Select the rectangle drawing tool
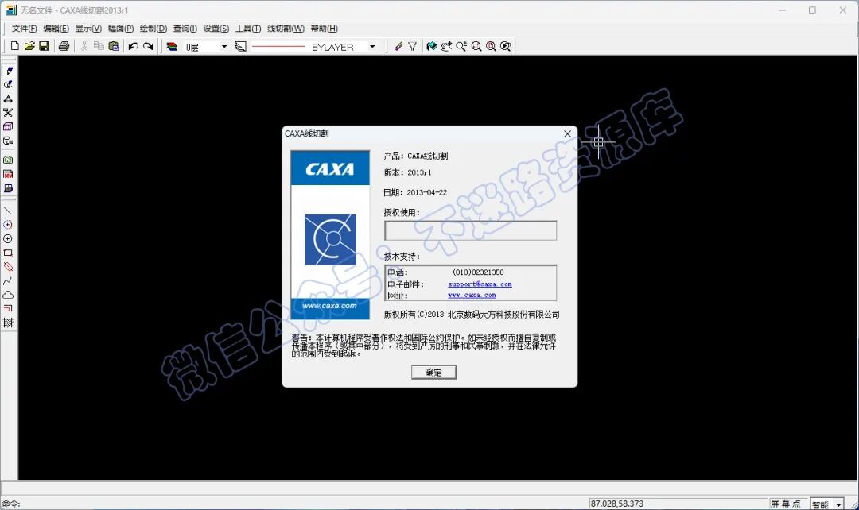The image size is (859, 510). (8, 253)
